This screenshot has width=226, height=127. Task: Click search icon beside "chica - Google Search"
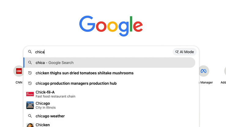click(x=30, y=63)
